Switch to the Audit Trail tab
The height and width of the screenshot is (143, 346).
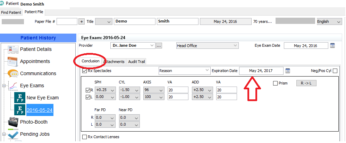[137, 62]
